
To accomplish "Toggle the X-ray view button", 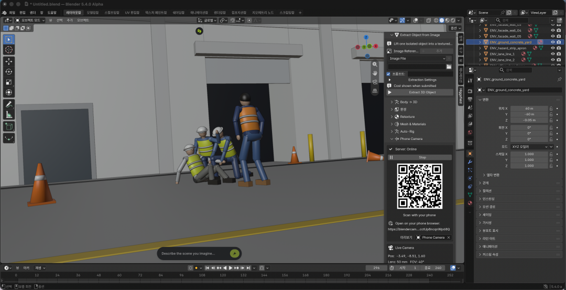I will 428,20.
